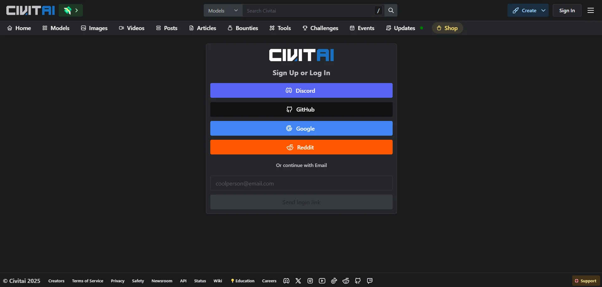Focus the Search Civitai field
602x287 pixels.
coord(308,11)
